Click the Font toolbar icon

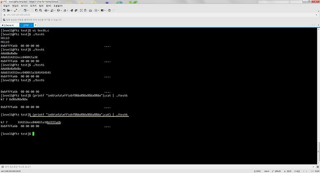[65, 10]
